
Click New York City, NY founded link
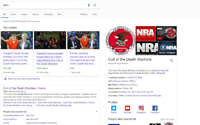(145, 92)
